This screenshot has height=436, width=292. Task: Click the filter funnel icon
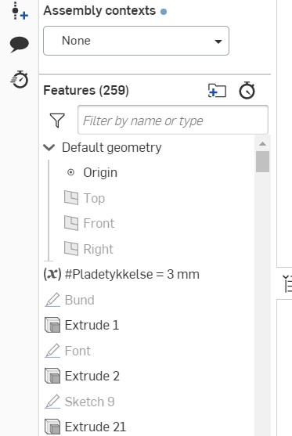point(57,120)
